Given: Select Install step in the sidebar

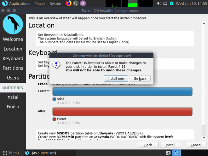Looking at the screenshot, I should click(13, 97).
